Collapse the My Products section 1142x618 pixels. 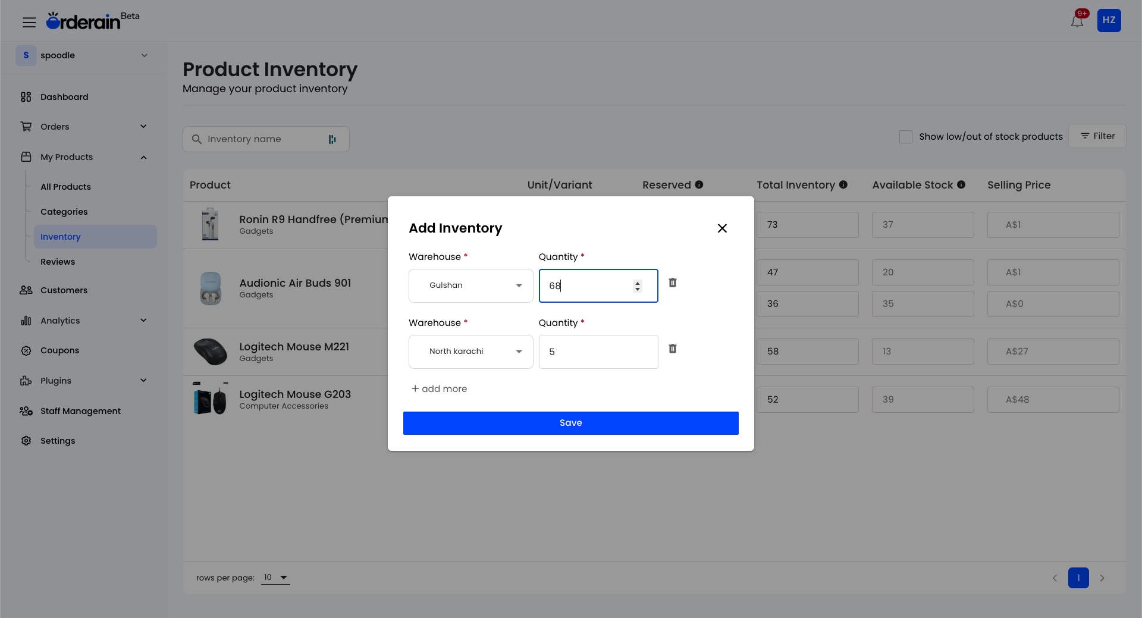point(143,157)
